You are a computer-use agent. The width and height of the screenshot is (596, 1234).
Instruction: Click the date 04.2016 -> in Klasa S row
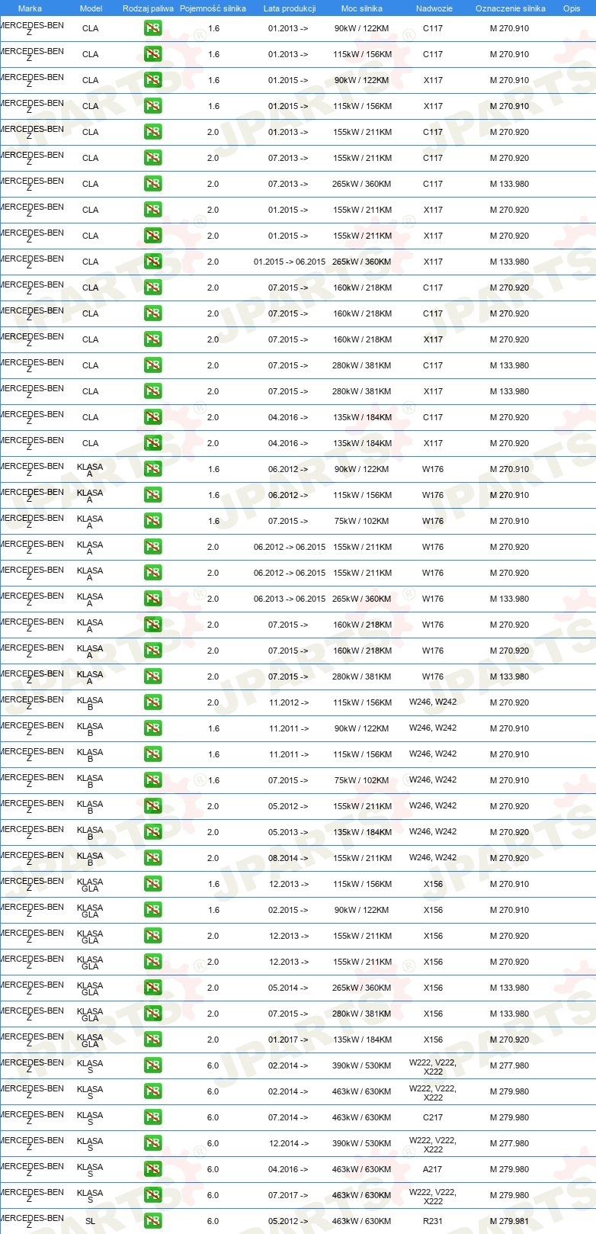point(288,1169)
